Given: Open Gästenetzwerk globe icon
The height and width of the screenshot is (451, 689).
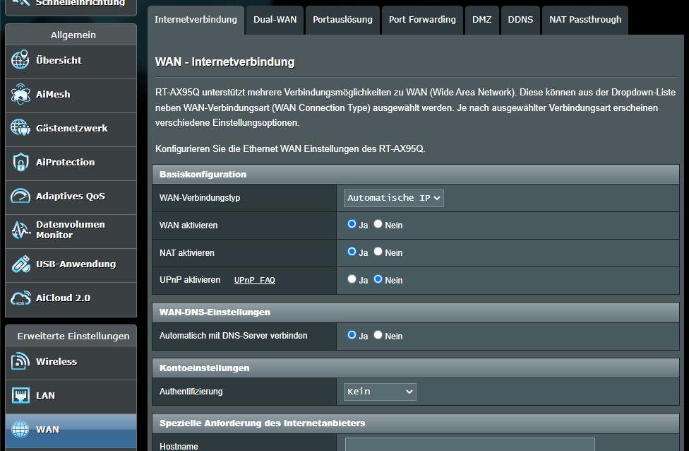Looking at the screenshot, I should (x=20, y=128).
